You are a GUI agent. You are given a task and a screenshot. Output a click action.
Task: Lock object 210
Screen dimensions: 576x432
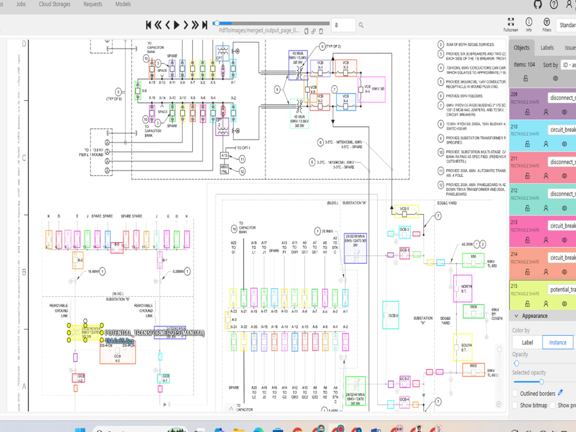527,144
